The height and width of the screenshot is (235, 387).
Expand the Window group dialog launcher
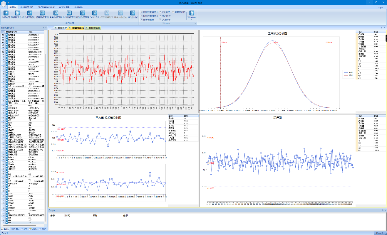coord(195,23)
